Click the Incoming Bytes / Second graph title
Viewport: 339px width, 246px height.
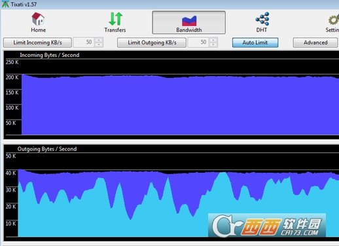[50, 55]
